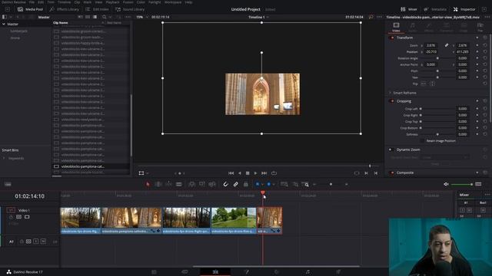The width and height of the screenshot is (492, 276).
Task: Enable Retain Image Position checkbox
Action: point(422,141)
